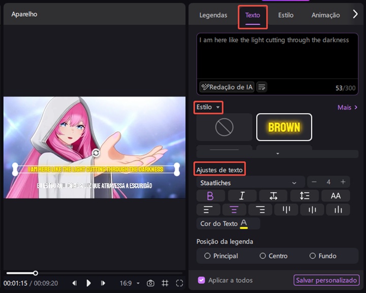
Task: Click the rotate handle on subtitle
Action: point(96,153)
